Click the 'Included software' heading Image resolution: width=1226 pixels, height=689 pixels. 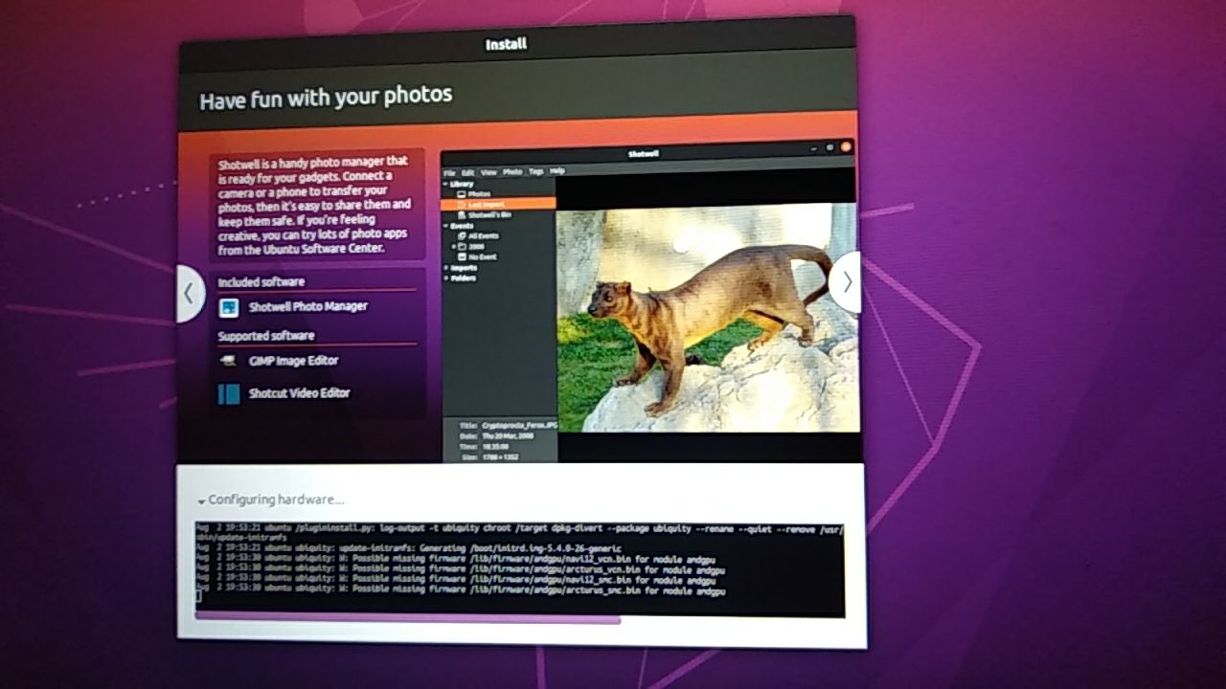261,282
